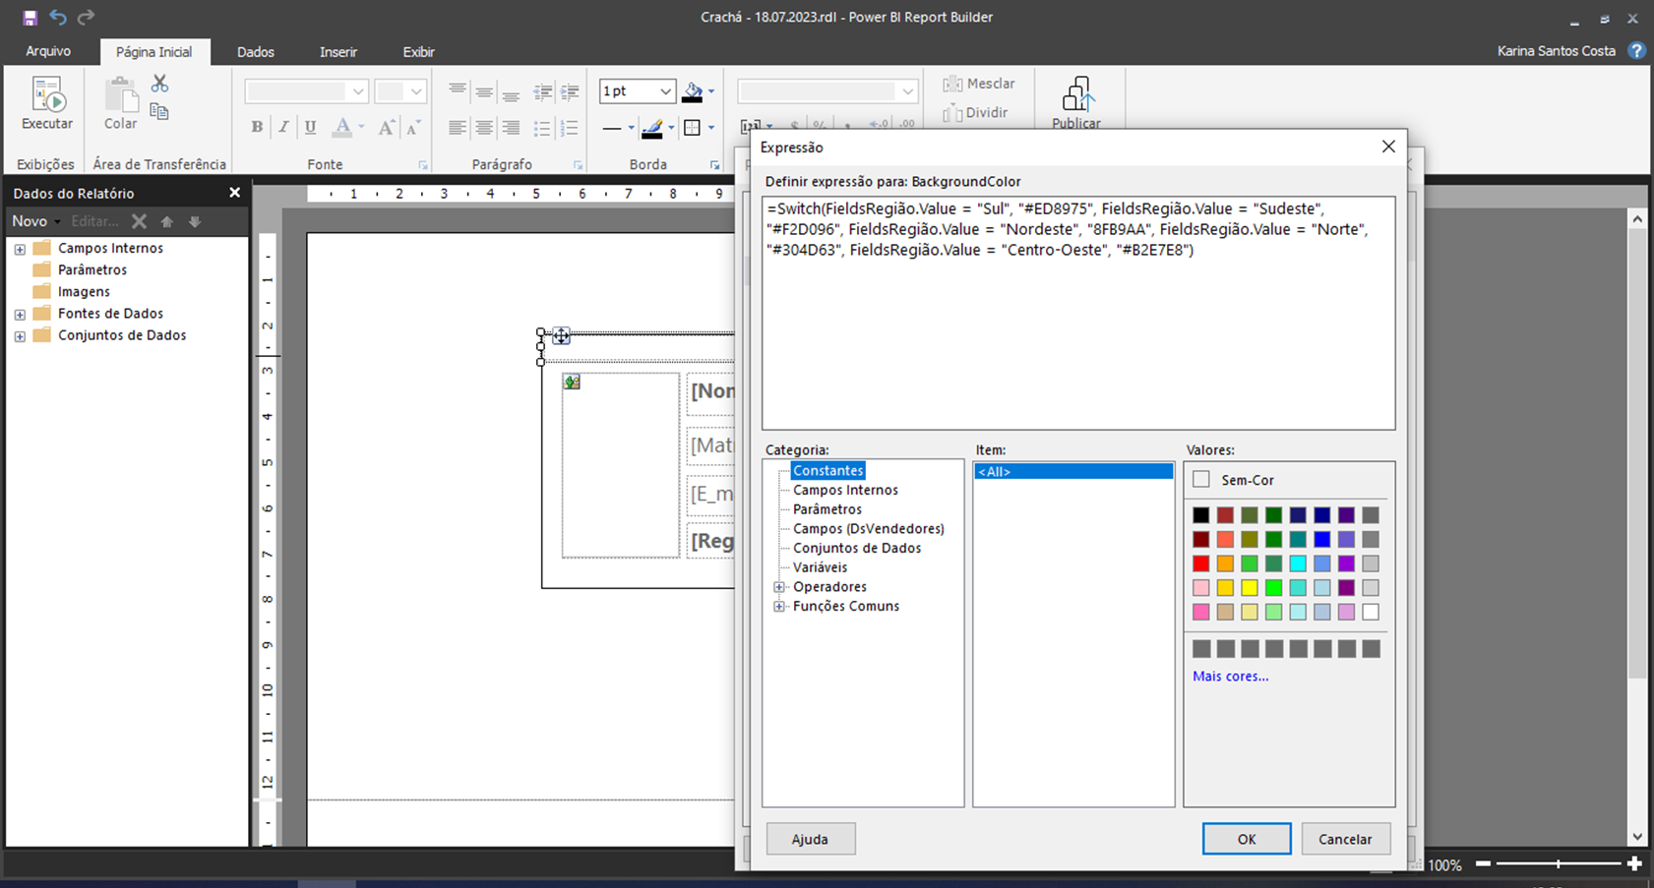Click inside the expression text editor

1078,314
